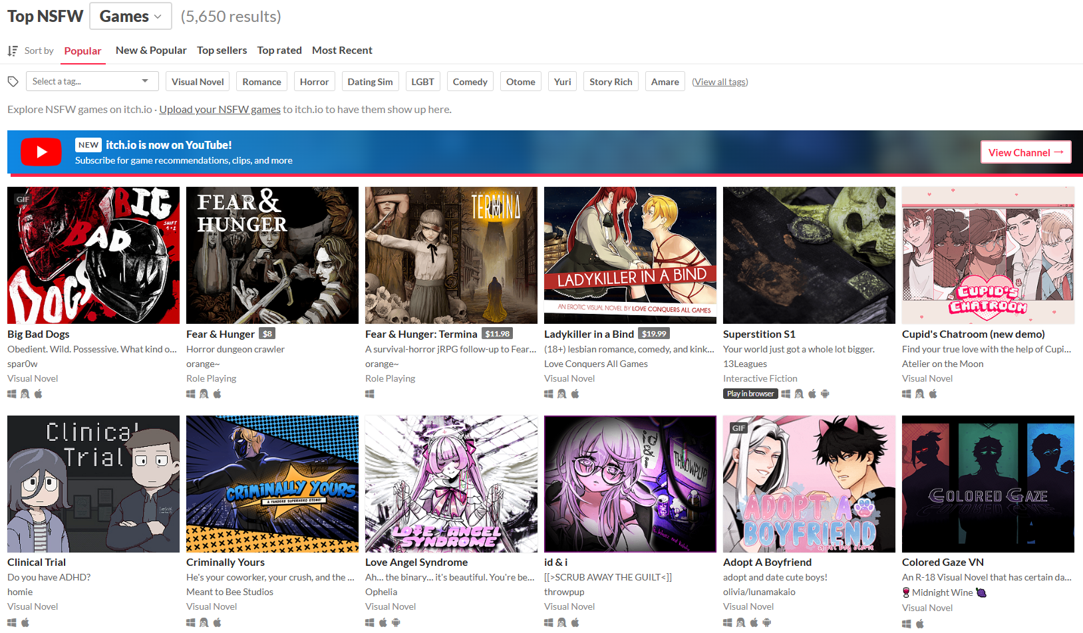This screenshot has height=633, width=1083.
Task: Filter by Story Rich tag
Action: [x=611, y=82]
